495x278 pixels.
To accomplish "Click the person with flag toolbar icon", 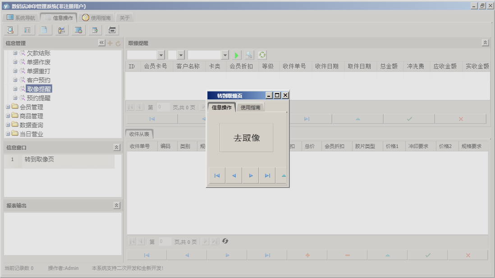I will (x=62, y=30).
